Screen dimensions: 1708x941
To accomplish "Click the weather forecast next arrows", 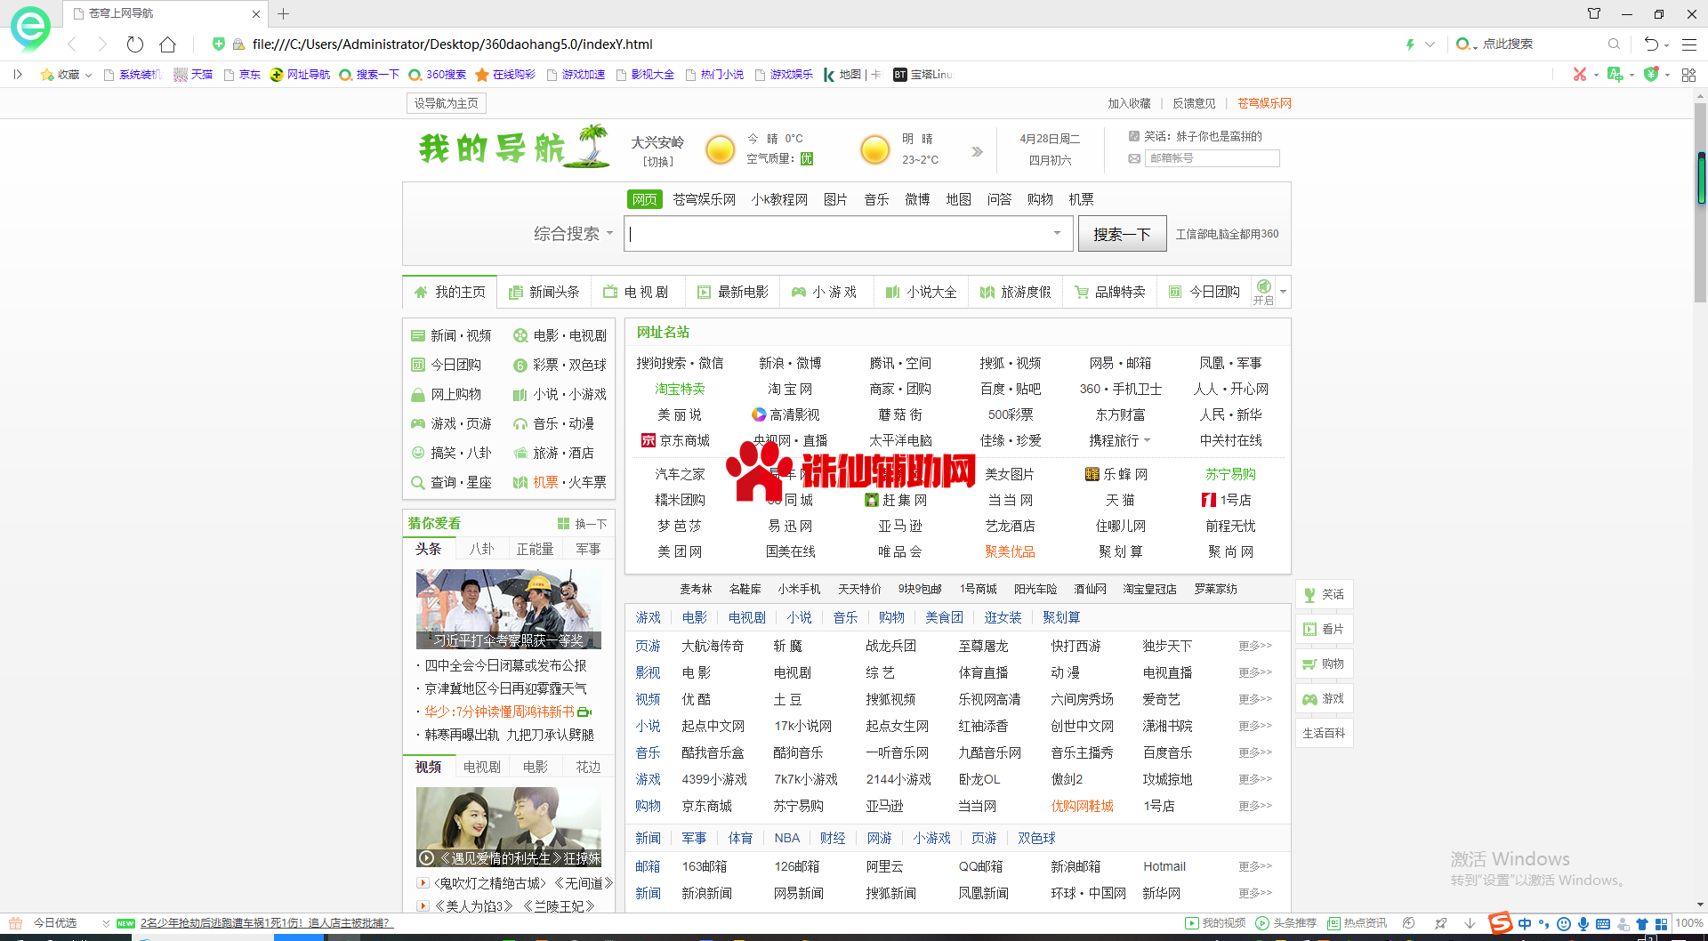I will tap(977, 151).
